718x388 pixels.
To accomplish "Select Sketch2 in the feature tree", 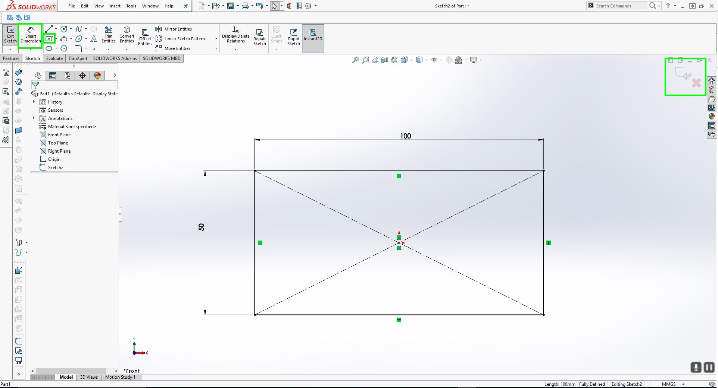I will (52, 168).
